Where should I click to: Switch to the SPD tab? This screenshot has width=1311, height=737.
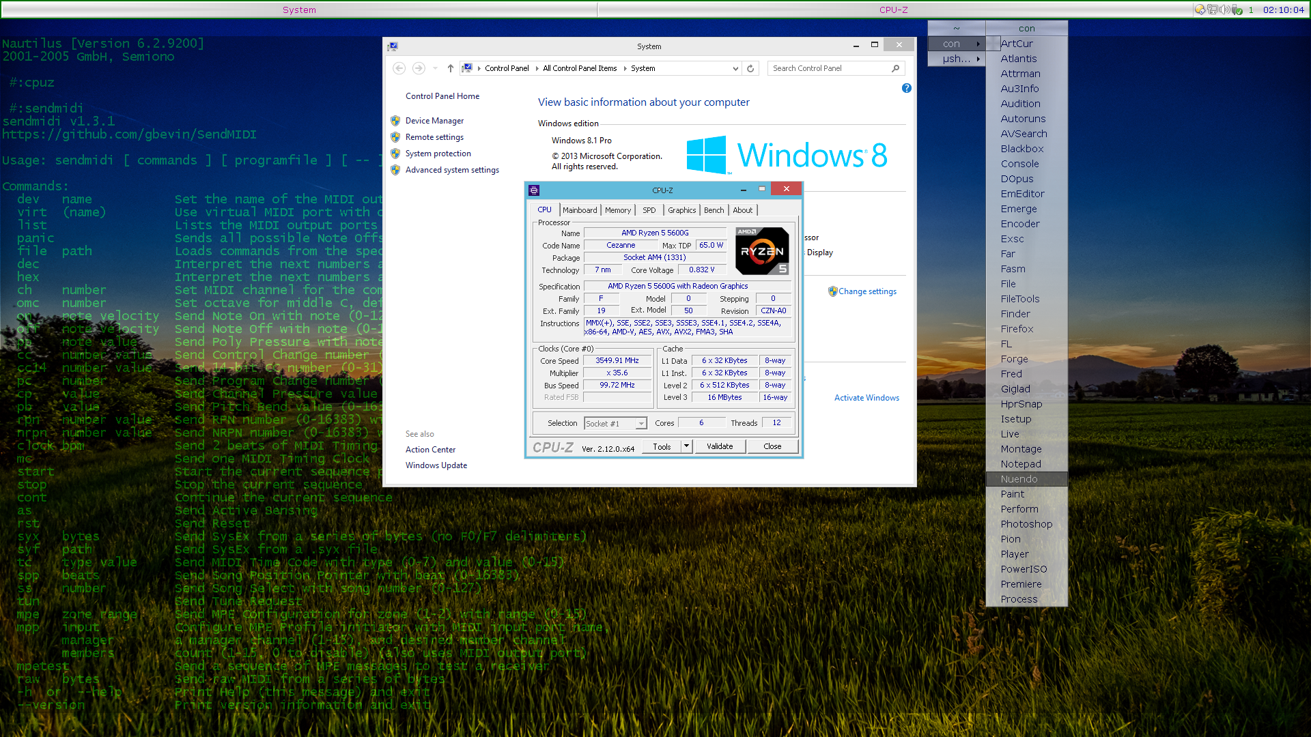[649, 210]
